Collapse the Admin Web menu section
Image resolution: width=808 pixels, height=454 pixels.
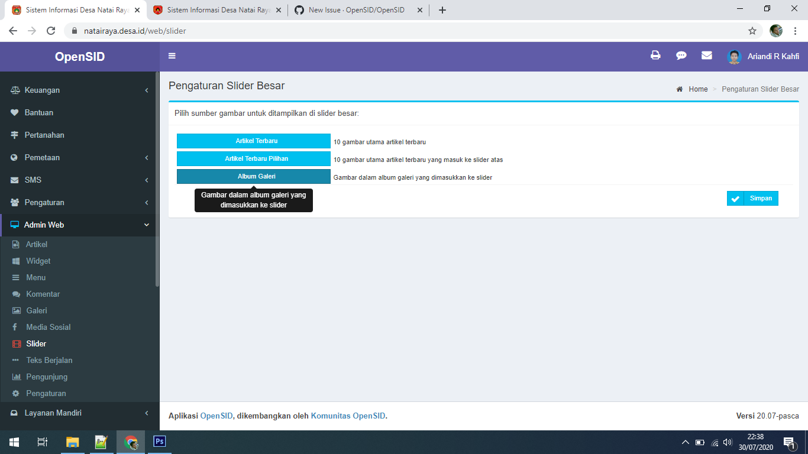click(x=79, y=225)
